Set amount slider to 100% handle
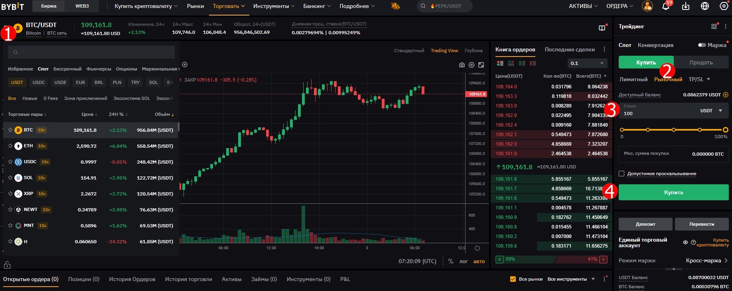The image size is (732, 291). pyautogui.click(x=725, y=130)
